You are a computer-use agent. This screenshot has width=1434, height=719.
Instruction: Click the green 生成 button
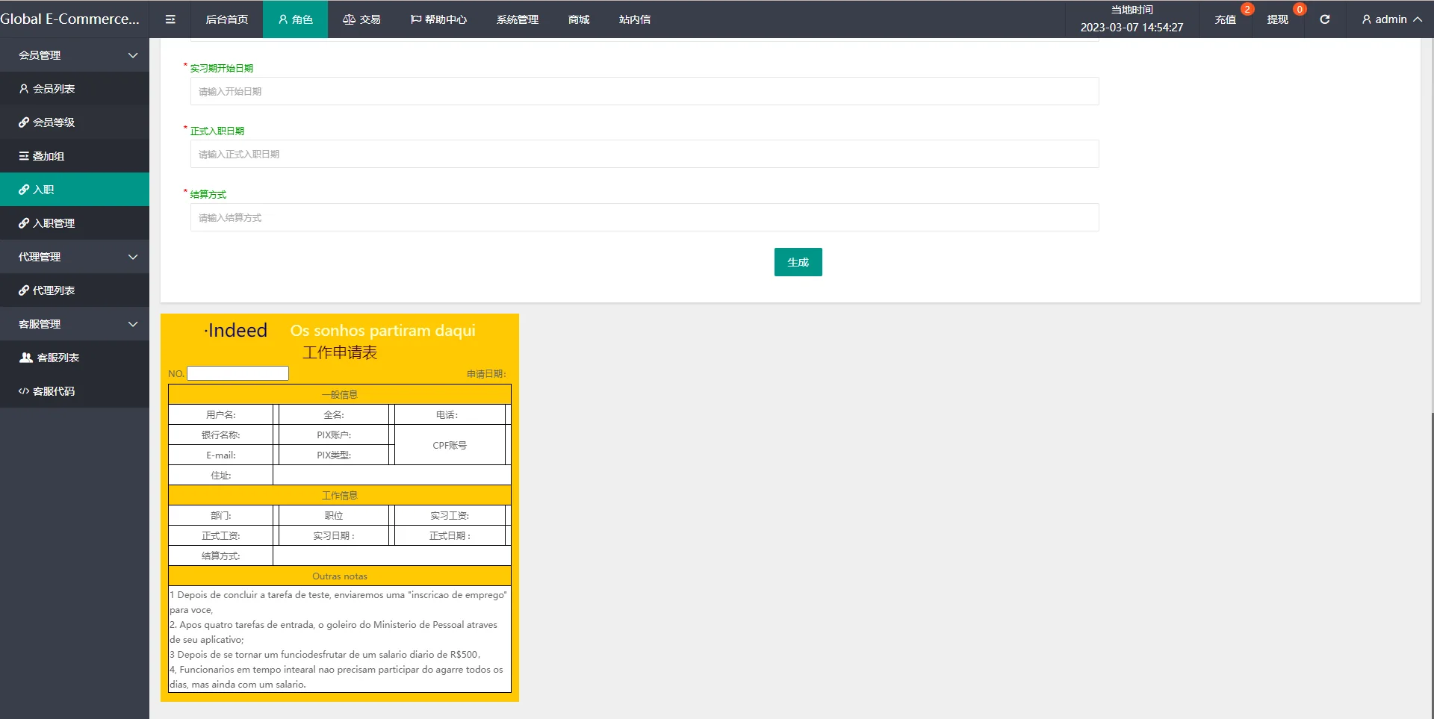click(x=798, y=262)
